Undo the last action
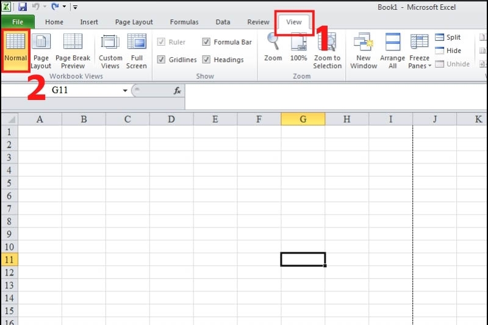 (36, 6)
